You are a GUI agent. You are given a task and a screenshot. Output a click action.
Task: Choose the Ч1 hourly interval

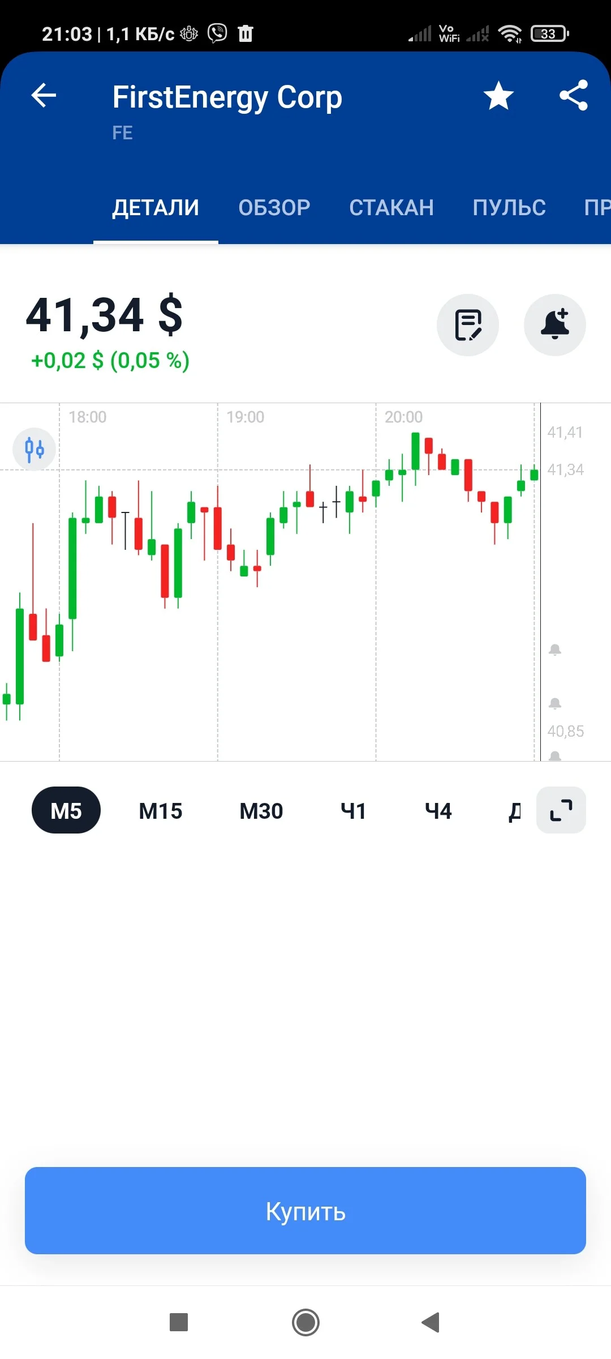coord(354,811)
